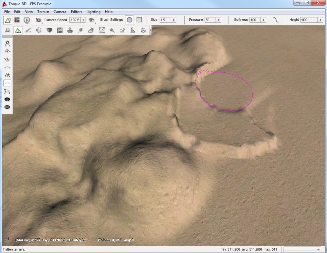Click the camera type button
The image size is (327, 253).
click(x=38, y=20)
